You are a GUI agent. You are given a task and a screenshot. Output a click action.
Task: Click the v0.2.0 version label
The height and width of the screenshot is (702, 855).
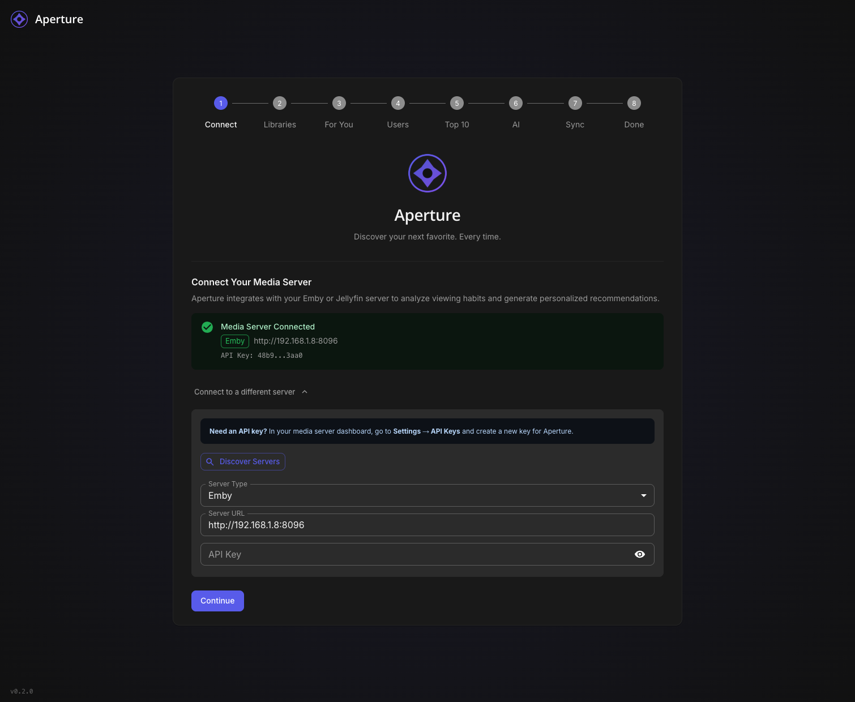[22, 691]
